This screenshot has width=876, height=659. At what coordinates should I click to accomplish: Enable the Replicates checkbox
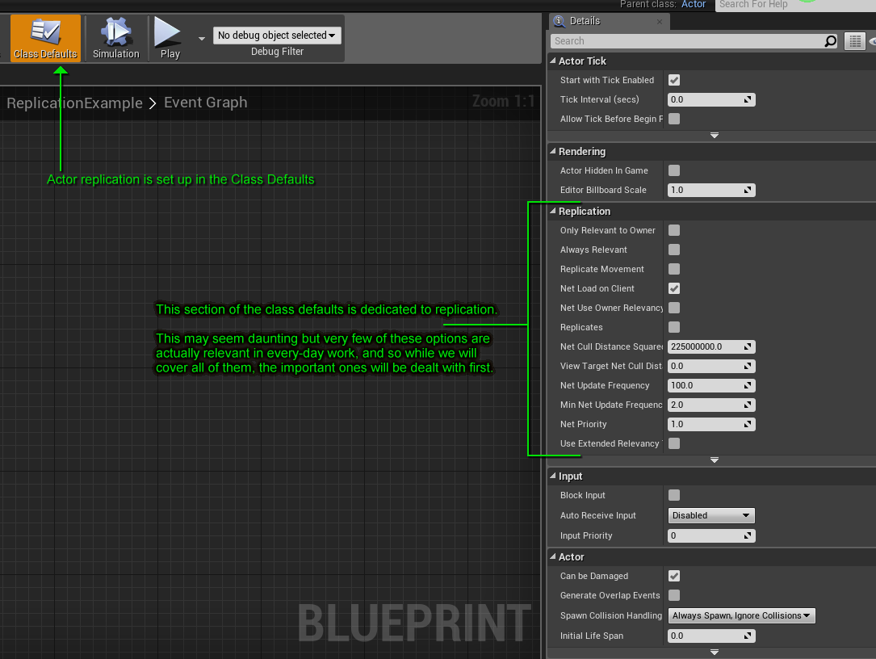click(x=674, y=327)
